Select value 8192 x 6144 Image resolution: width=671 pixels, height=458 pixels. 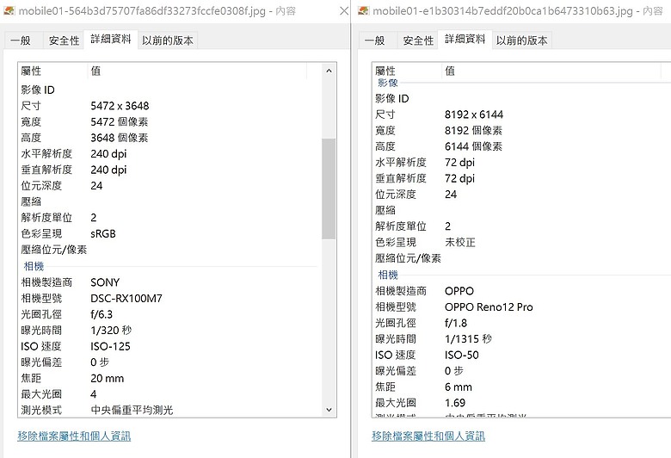pyautogui.click(x=474, y=114)
